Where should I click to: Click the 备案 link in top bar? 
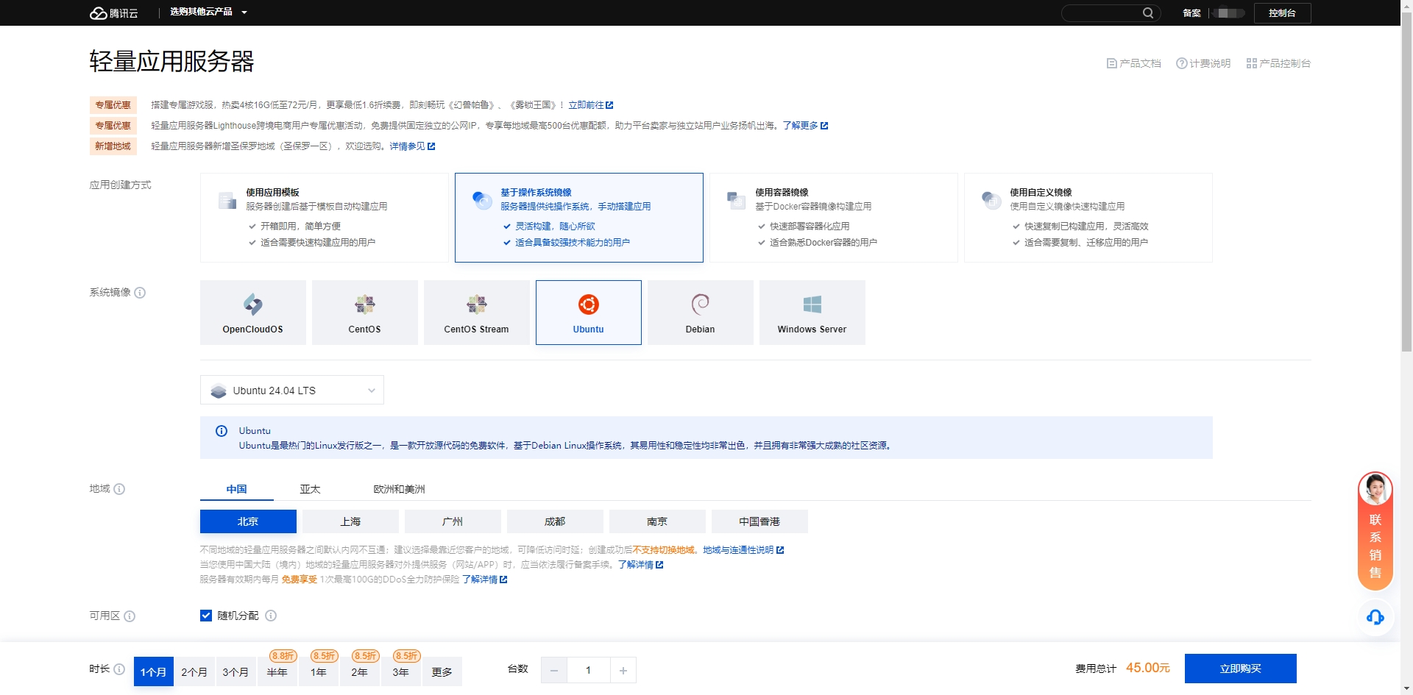1191,13
